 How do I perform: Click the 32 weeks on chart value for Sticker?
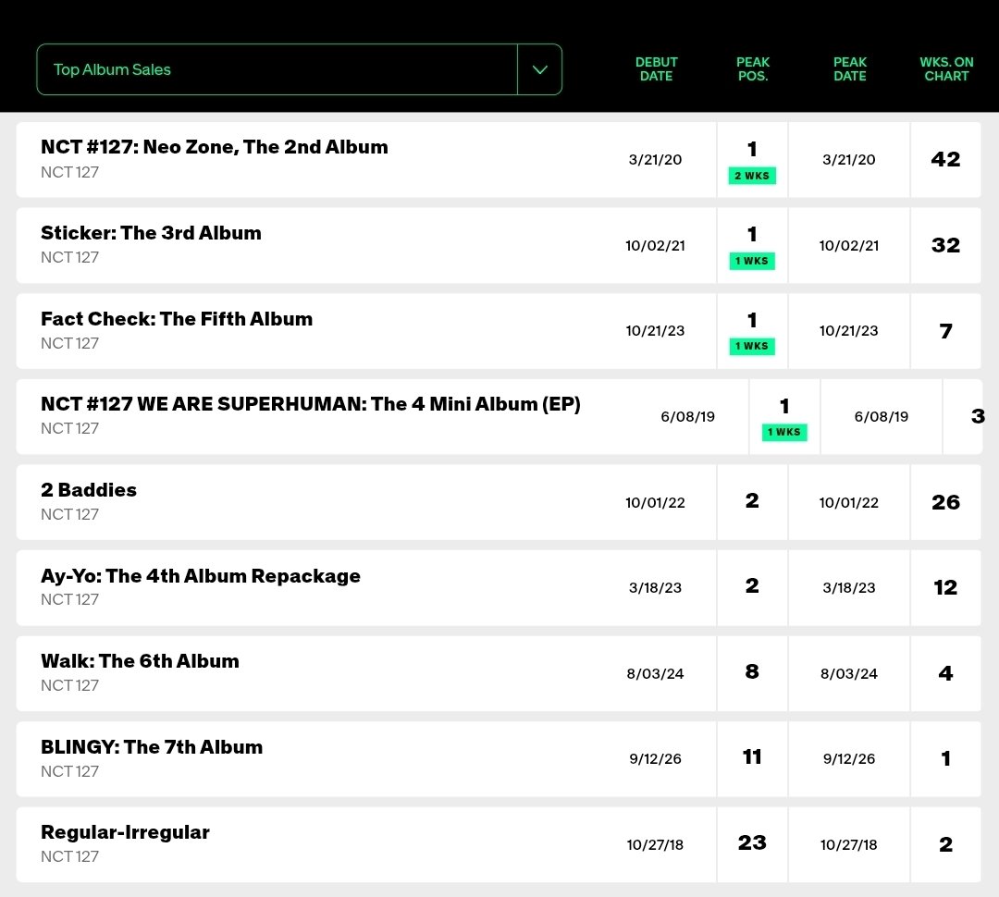(945, 245)
